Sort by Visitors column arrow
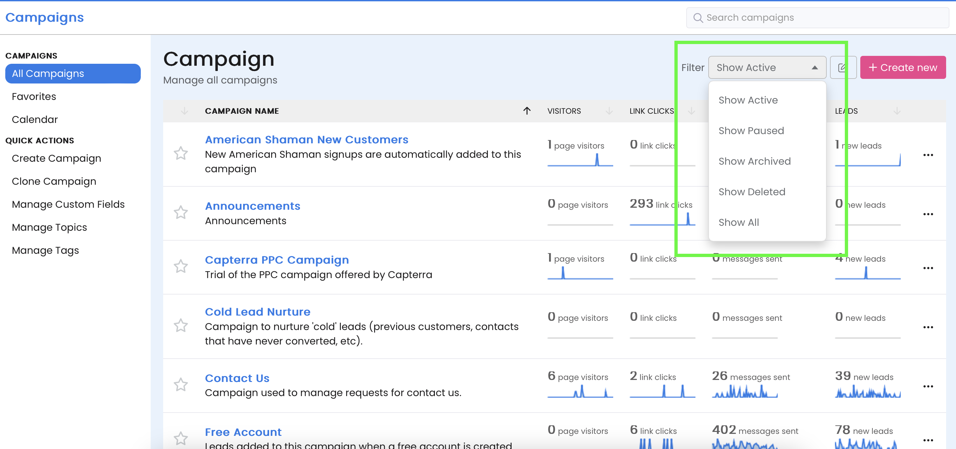 click(x=609, y=111)
